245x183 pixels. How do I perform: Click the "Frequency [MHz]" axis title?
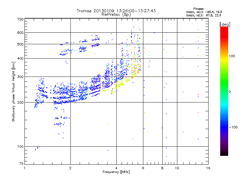click(x=116, y=172)
